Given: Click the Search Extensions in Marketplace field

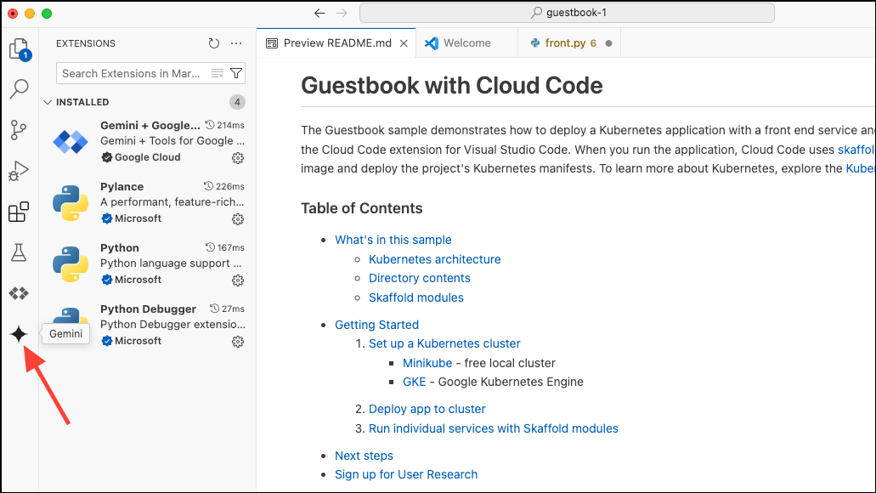Looking at the screenshot, I should 132,74.
